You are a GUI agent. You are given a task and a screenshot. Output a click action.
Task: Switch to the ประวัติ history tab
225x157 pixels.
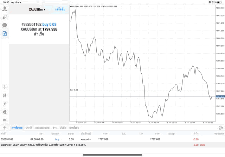29,128
